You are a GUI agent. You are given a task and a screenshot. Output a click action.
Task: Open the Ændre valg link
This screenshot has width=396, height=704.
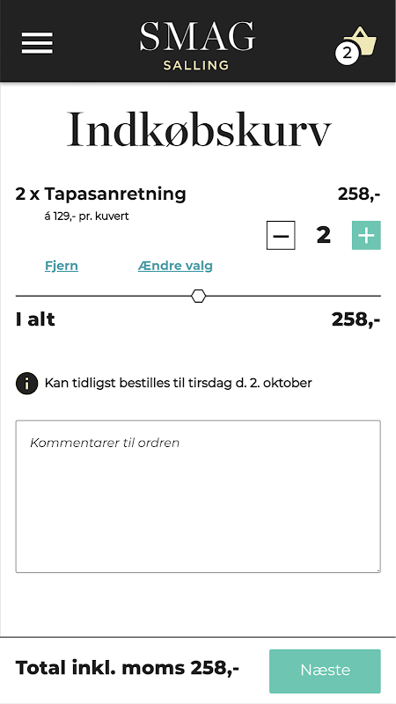[x=175, y=266]
